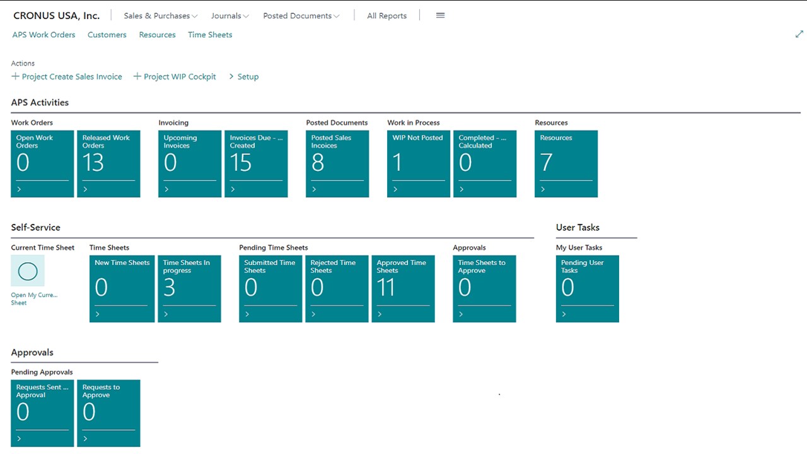The width and height of the screenshot is (807, 454).
Task: Click the arrow icon on Approved Time Sheets tile
Action: click(x=380, y=314)
